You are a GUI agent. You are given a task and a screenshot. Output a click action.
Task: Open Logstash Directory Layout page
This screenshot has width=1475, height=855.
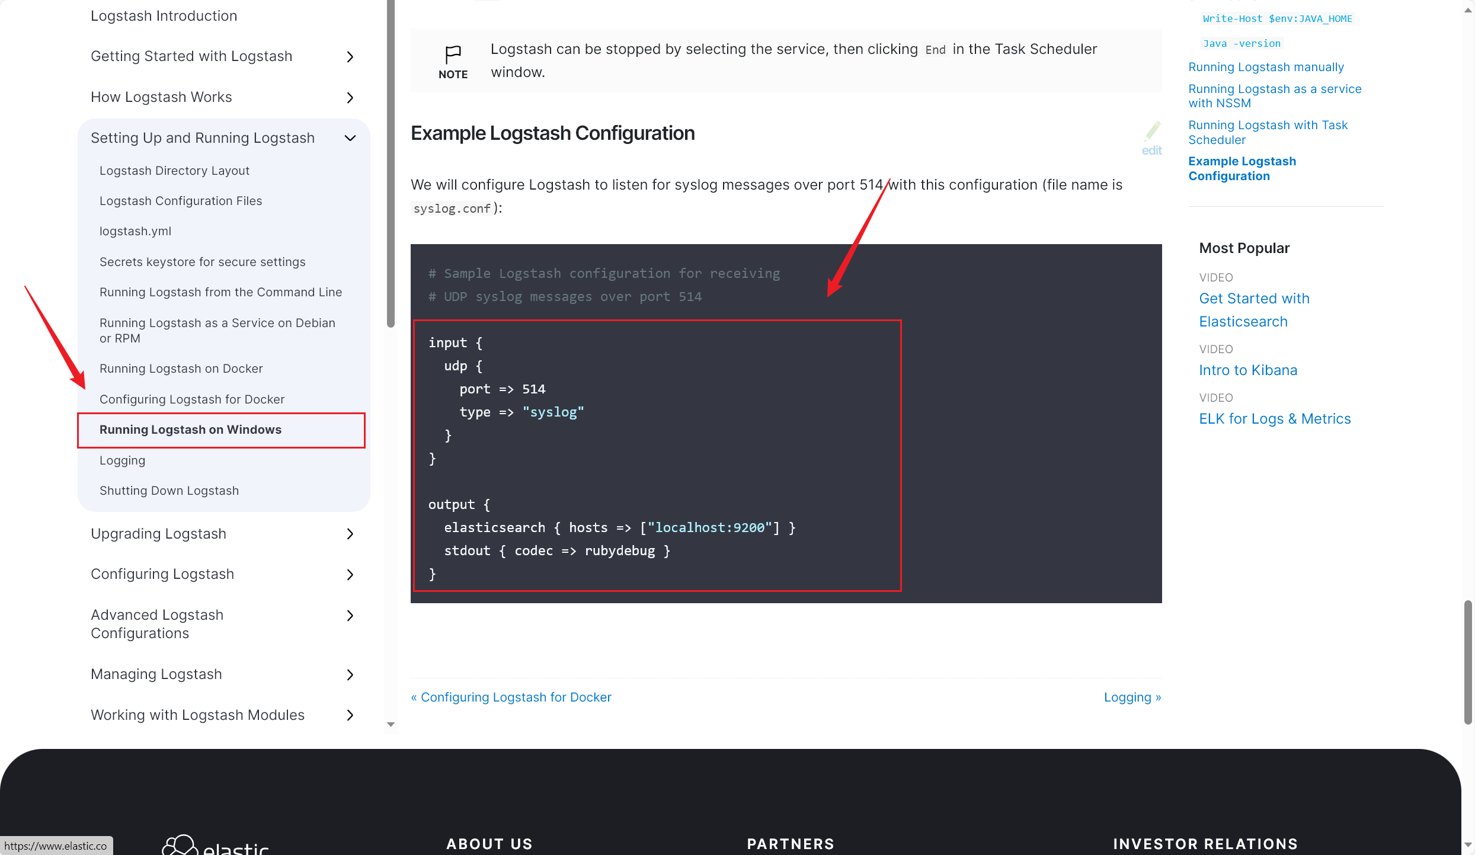click(x=174, y=171)
